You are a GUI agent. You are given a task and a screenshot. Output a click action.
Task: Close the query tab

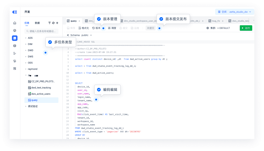(79, 21)
